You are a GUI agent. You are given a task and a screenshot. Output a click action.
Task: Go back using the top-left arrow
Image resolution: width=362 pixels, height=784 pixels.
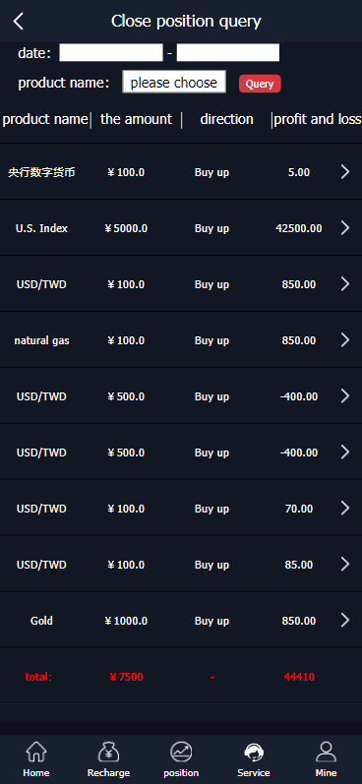[19, 21]
